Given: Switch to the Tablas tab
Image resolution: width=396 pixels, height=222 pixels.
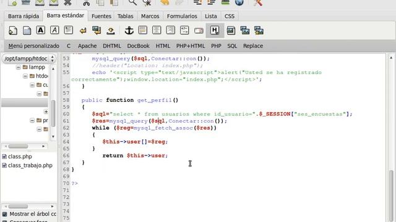Looking at the screenshot, I should pos(125,16).
